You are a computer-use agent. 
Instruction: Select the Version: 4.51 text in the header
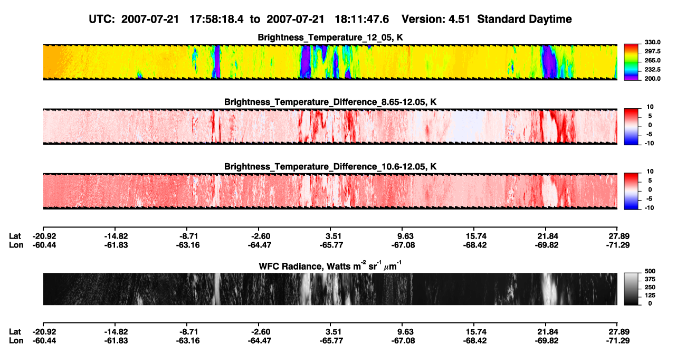pyautogui.click(x=435, y=20)
